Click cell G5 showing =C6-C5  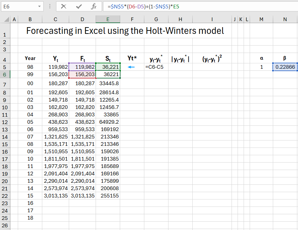[x=156, y=67]
